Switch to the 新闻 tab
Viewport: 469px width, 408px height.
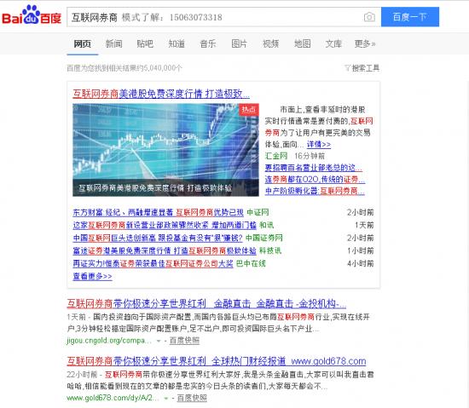point(113,44)
